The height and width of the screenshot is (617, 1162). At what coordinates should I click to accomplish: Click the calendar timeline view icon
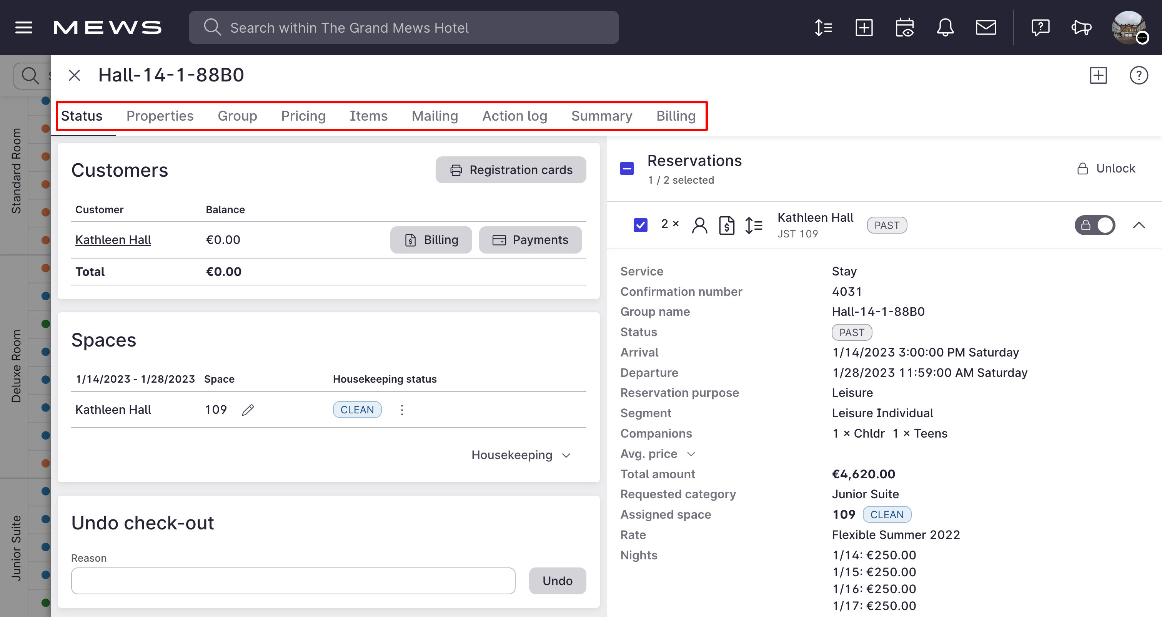[x=904, y=28]
